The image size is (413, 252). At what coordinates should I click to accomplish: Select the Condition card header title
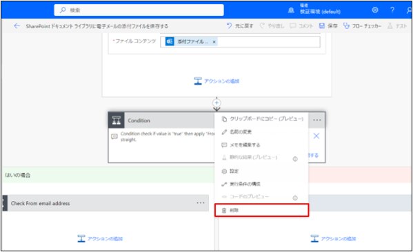pyautogui.click(x=139, y=120)
